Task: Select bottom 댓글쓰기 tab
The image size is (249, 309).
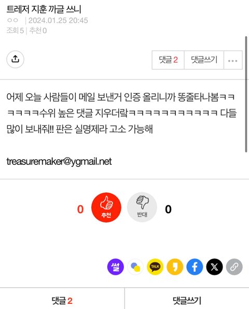Action: tap(187, 300)
